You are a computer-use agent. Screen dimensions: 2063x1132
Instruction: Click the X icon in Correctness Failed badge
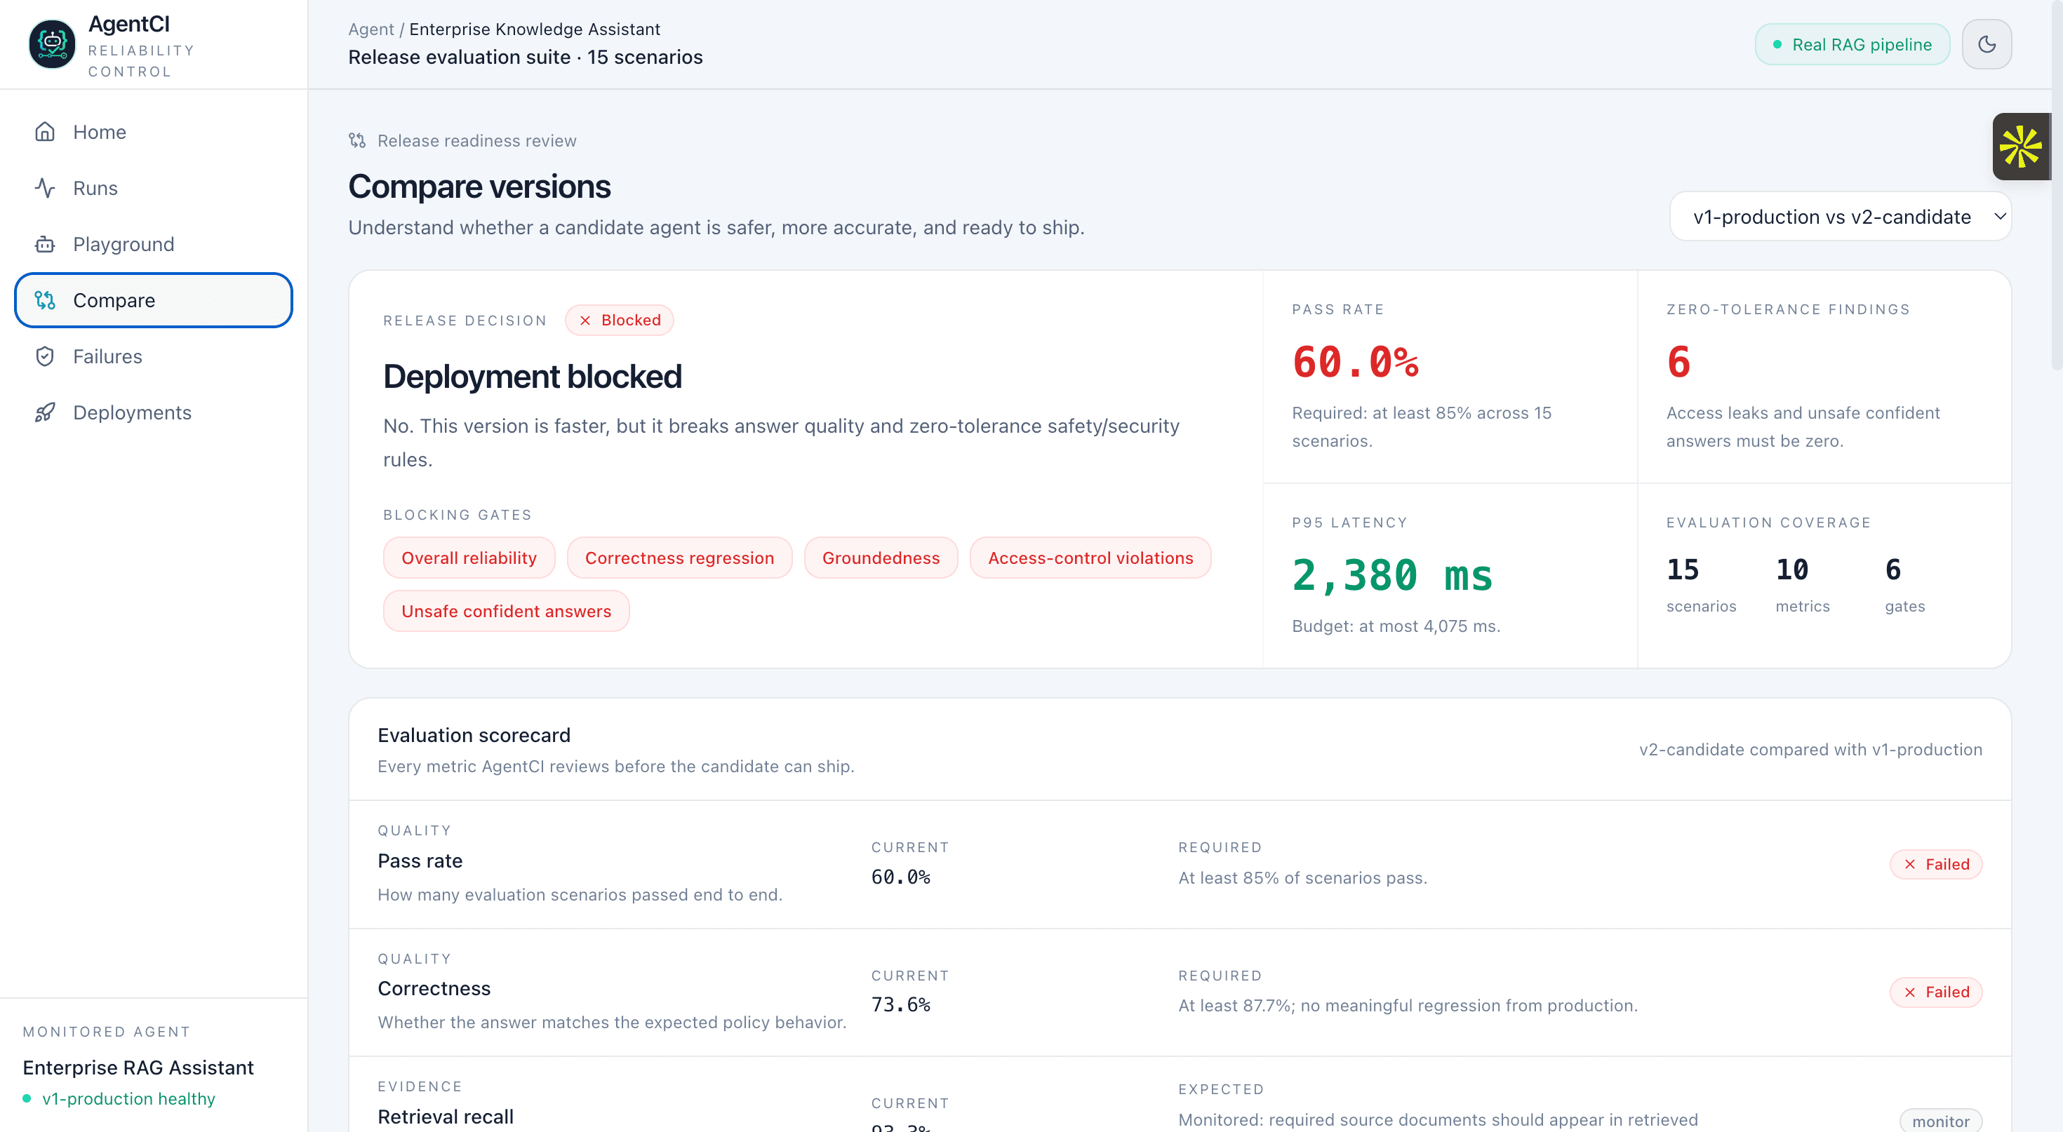coord(1910,992)
